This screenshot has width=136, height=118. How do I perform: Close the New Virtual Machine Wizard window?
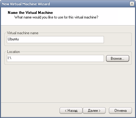[x=132, y=4]
